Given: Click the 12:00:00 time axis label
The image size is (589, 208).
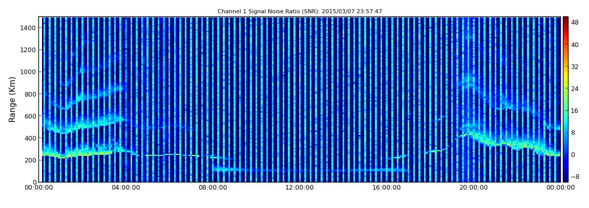Looking at the screenshot, I should [301, 188].
